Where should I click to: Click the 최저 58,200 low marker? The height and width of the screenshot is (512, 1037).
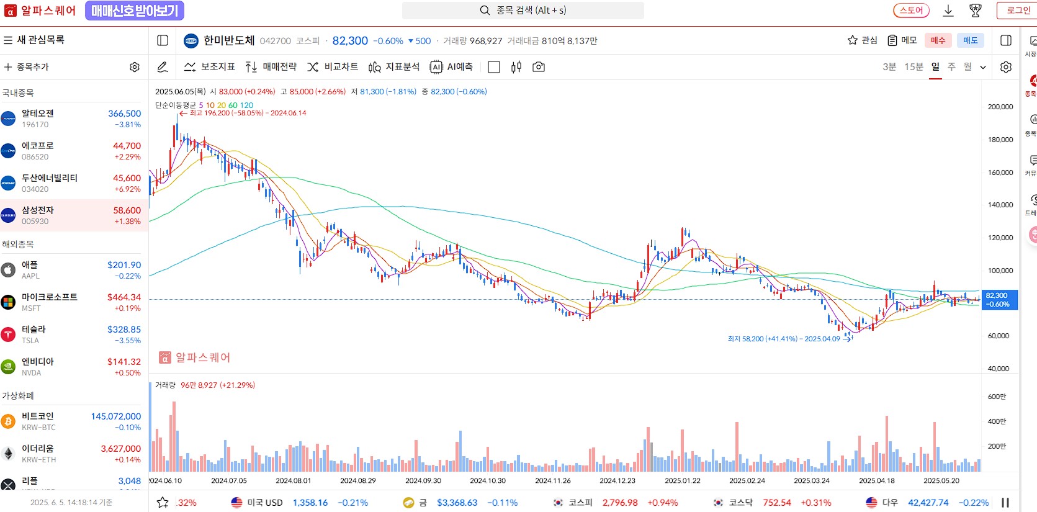[x=790, y=339]
